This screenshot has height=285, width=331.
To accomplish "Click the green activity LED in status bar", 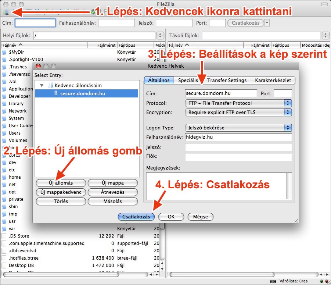I will point(321,281).
